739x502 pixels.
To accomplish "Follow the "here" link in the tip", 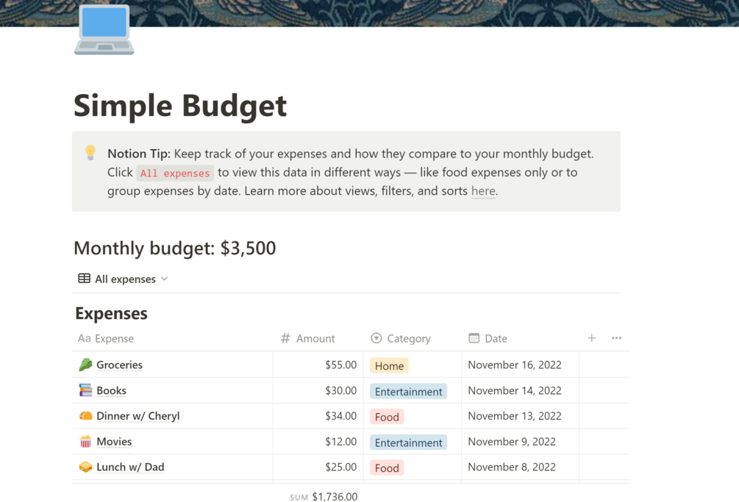I will [x=483, y=191].
